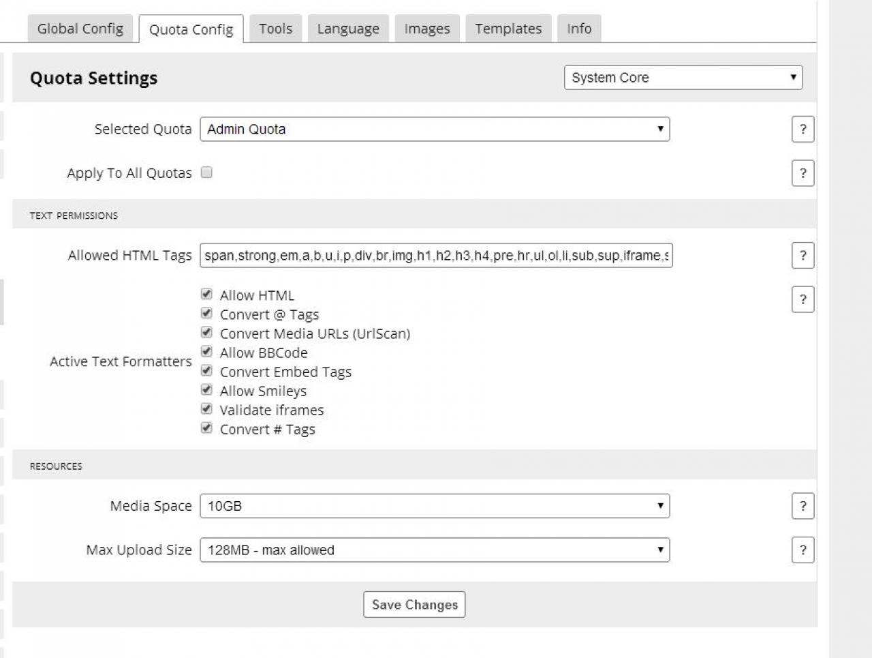Show help for Active Text Formatters
Image resolution: width=872 pixels, height=658 pixels.
click(x=803, y=300)
